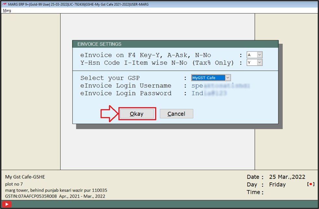
Task: Click the red record indicator beside Friday
Action: tap(311, 184)
